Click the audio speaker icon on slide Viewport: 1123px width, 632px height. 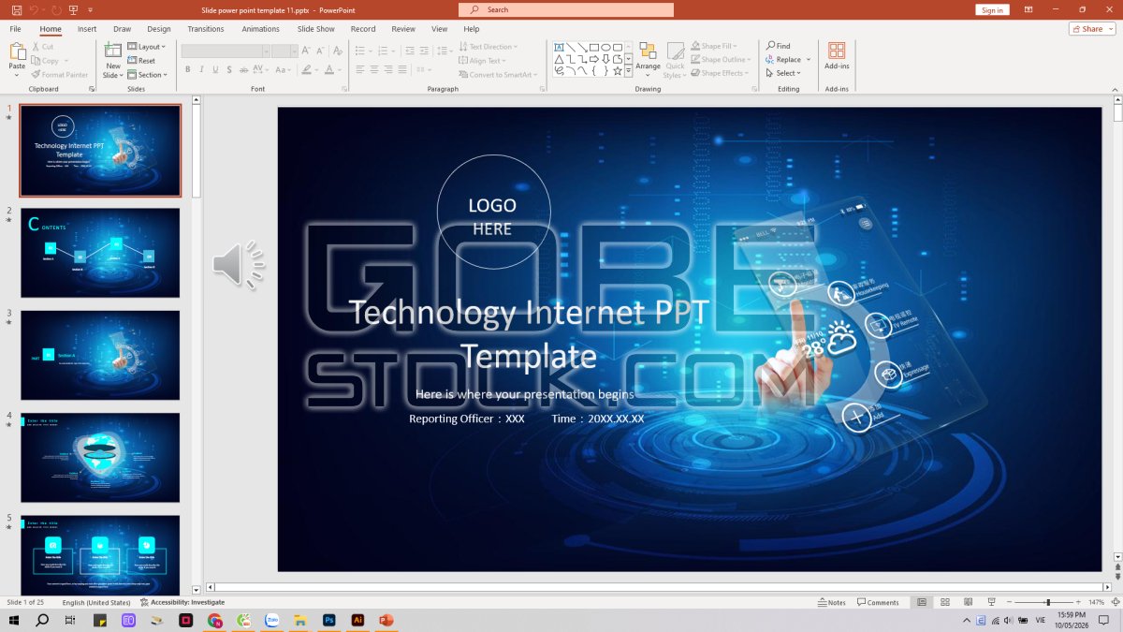click(238, 263)
